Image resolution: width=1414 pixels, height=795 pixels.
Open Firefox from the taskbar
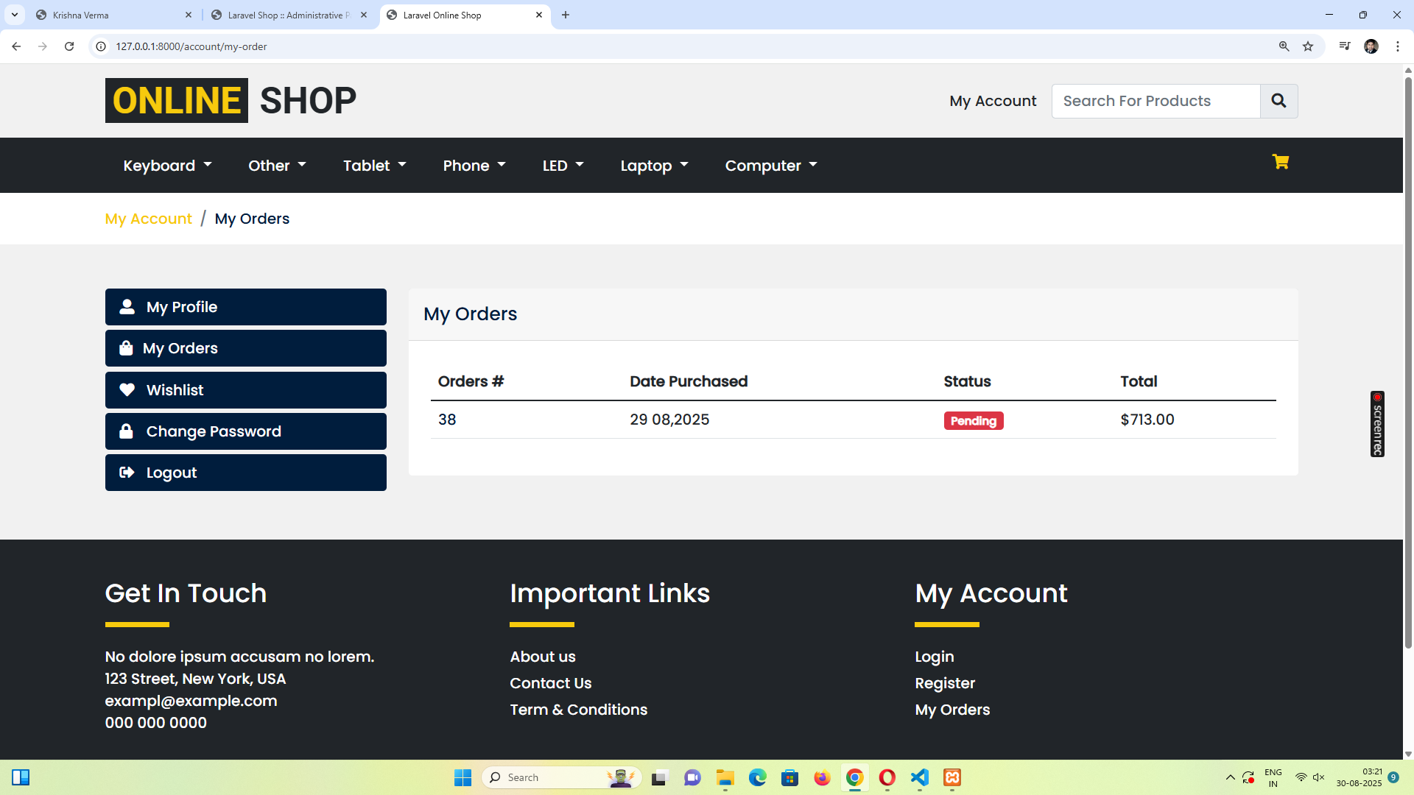click(x=822, y=777)
